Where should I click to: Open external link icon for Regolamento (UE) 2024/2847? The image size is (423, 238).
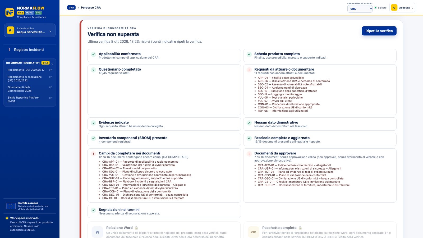(50, 70)
